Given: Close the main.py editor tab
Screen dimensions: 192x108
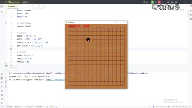Looking at the screenshot, I should tap(16, 6).
